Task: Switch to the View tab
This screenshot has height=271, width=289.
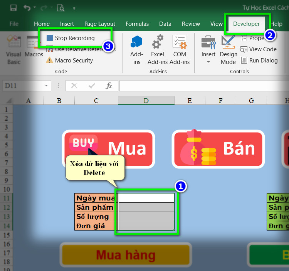Action: [x=217, y=24]
